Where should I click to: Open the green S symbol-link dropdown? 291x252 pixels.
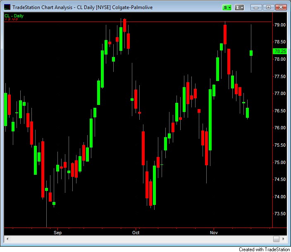[x=227, y=7]
